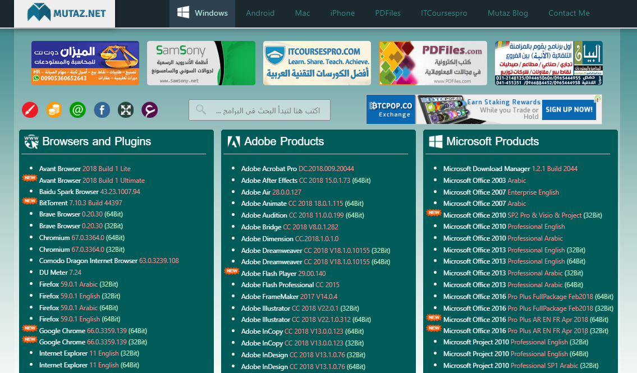Go to the PDFiles tab
637x373 pixels.
coord(388,13)
